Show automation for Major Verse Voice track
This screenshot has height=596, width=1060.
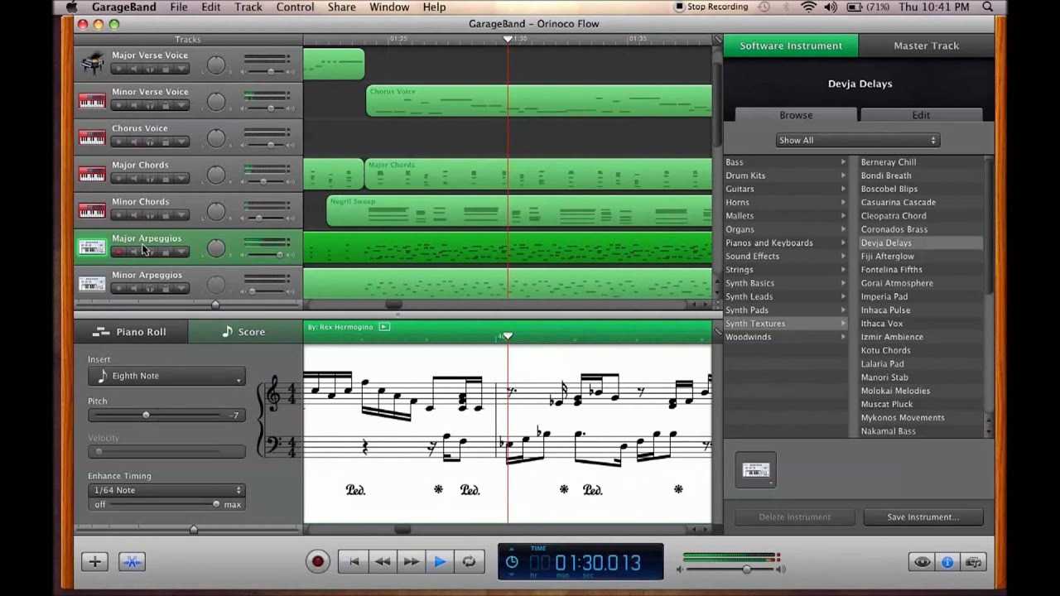click(x=181, y=69)
